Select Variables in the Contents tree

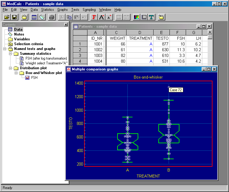pyautogui.click(x=22, y=39)
